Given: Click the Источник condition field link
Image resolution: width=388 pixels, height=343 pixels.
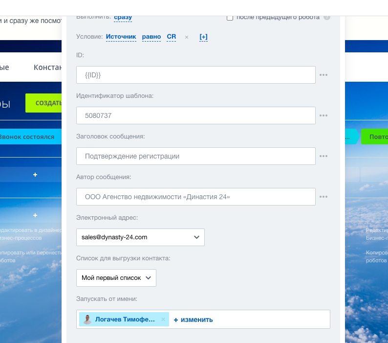Looking at the screenshot, I should [121, 37].
